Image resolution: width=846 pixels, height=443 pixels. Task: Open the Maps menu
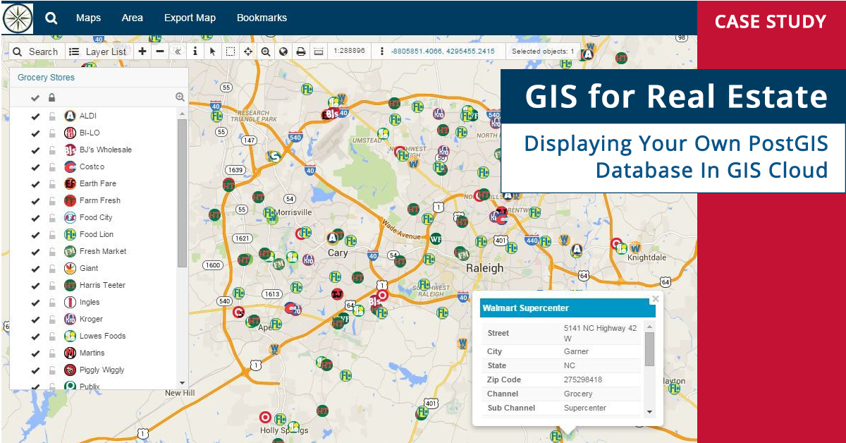tap(88, 18)
